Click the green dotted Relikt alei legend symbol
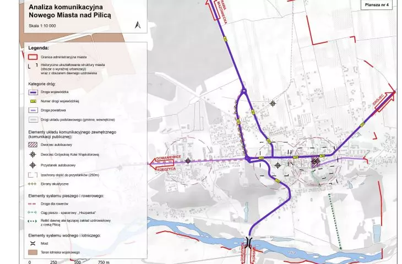The width and height of the screenshot is (402, 264). coord(32,221)
